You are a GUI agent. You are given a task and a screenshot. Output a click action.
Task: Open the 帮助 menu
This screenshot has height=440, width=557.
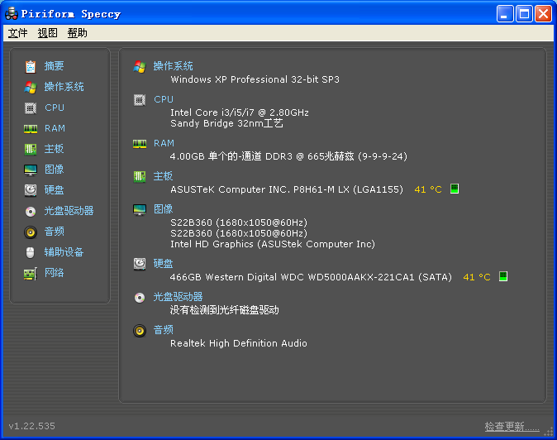[78, 33]
